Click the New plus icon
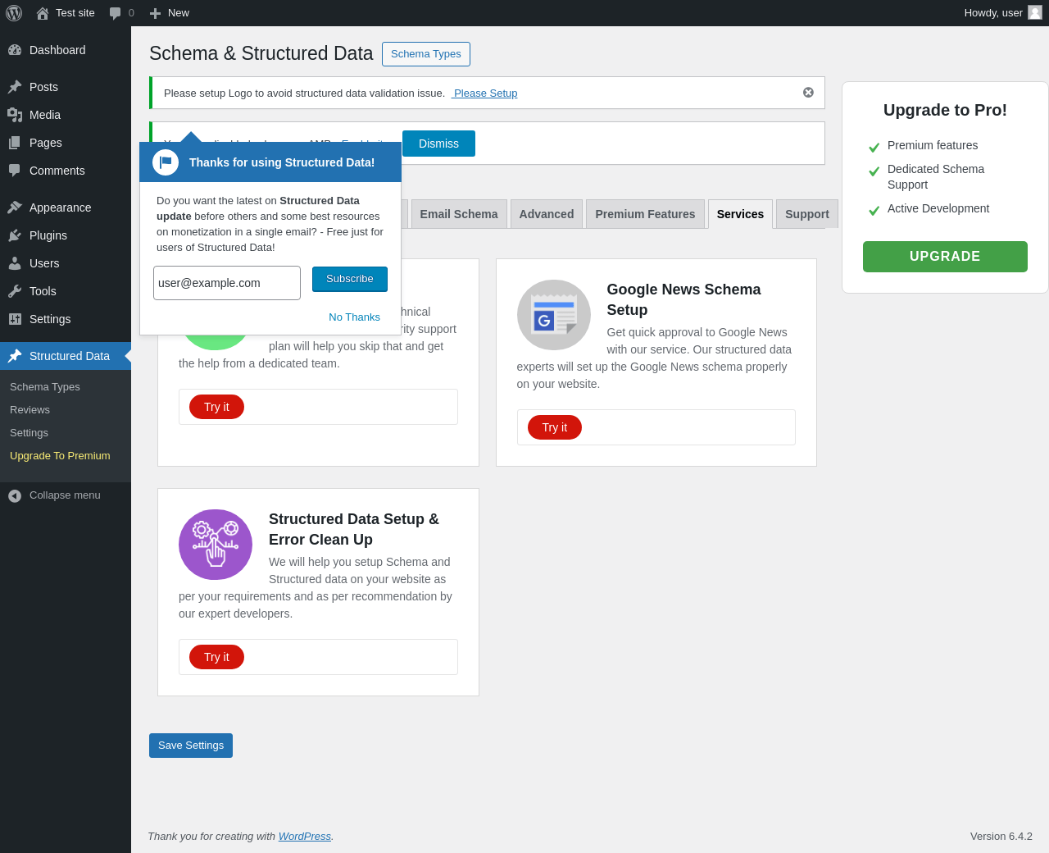This screenshot has width=1049, height=853. [x=155, y=13]
